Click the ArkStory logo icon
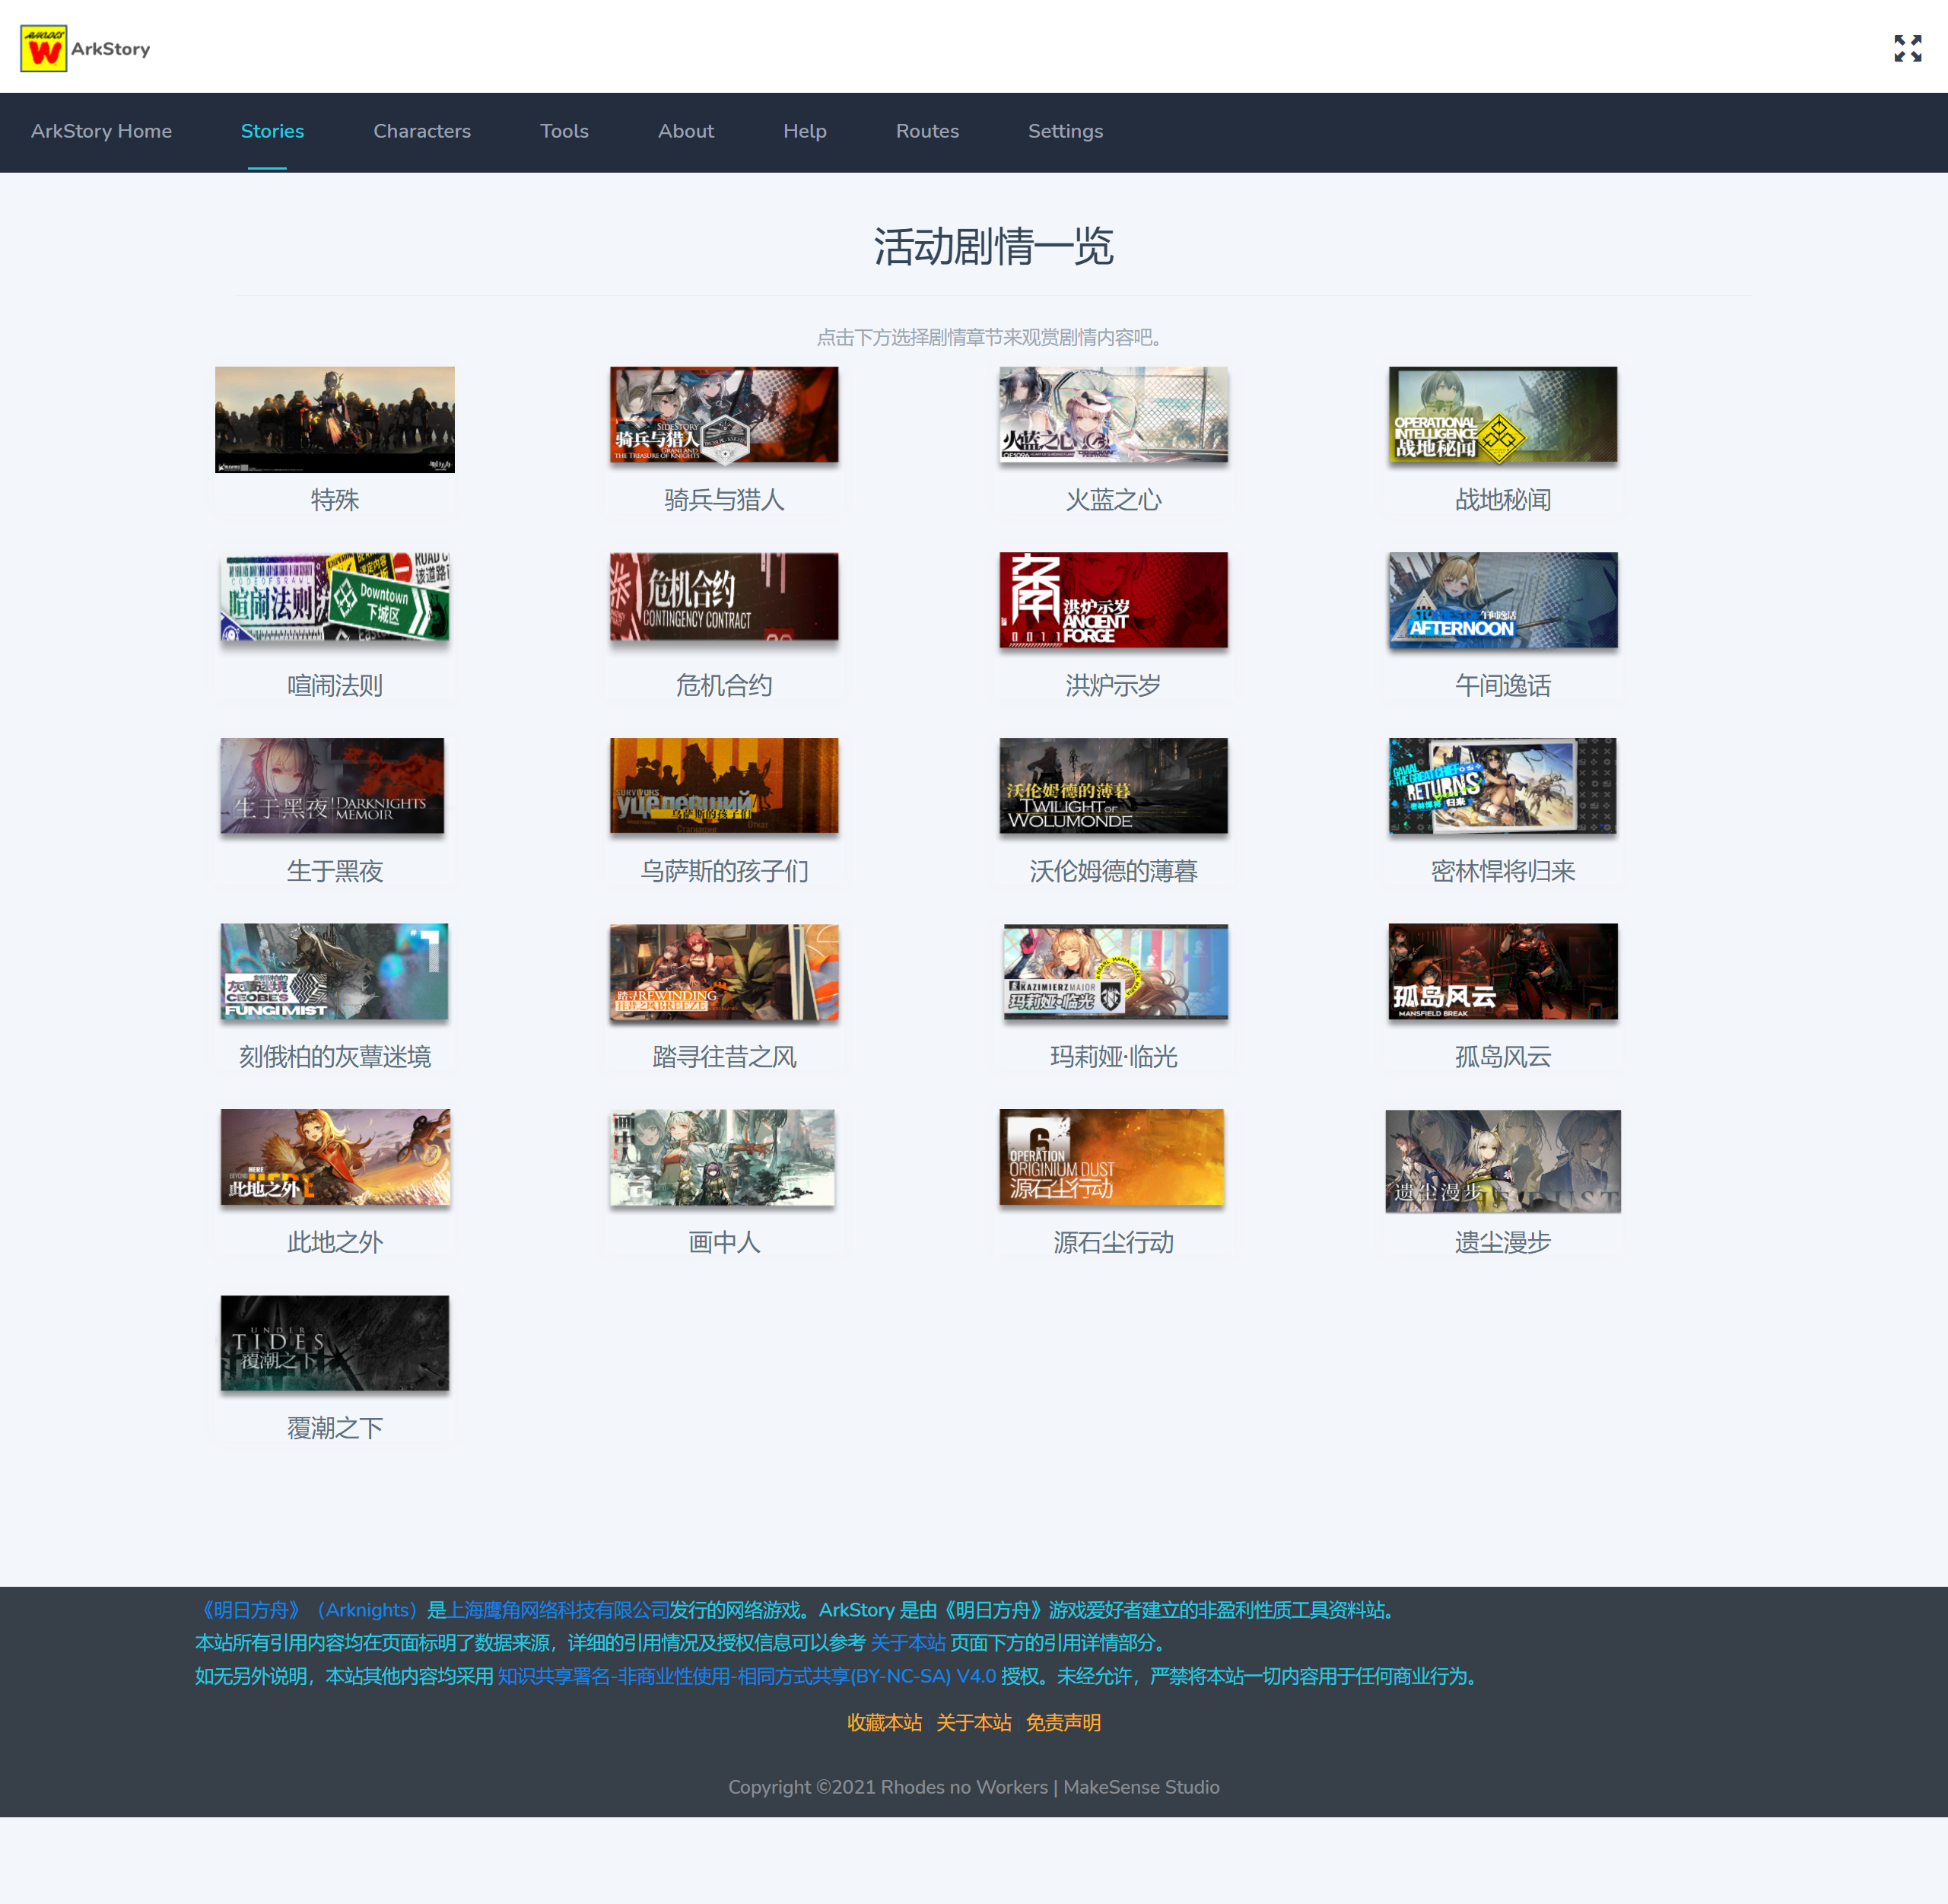 44,48
